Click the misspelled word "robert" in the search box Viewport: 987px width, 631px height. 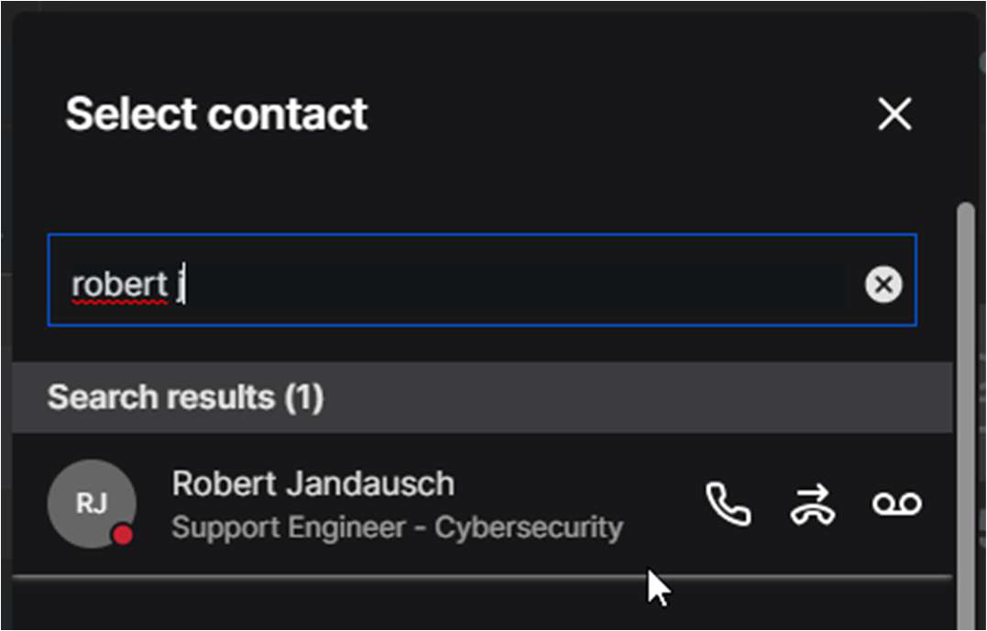point(119,285)
